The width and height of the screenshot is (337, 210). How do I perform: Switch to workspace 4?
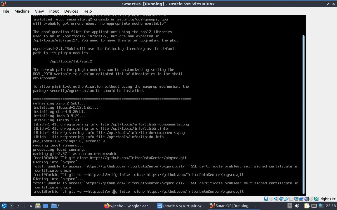point(31,206)
